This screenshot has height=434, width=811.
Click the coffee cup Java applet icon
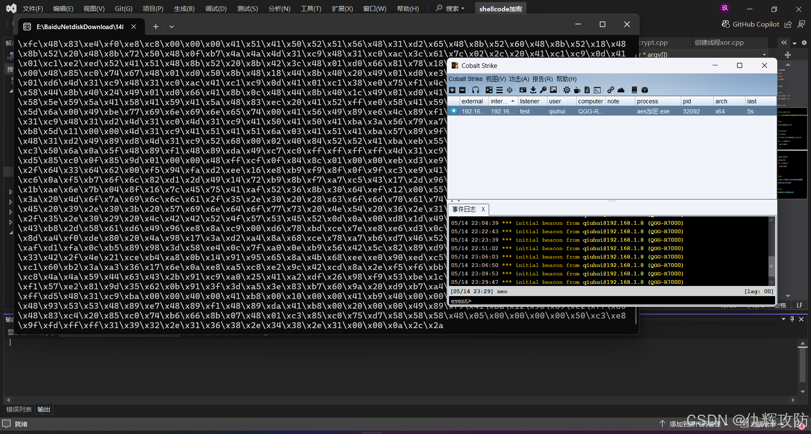pos(577,90)
